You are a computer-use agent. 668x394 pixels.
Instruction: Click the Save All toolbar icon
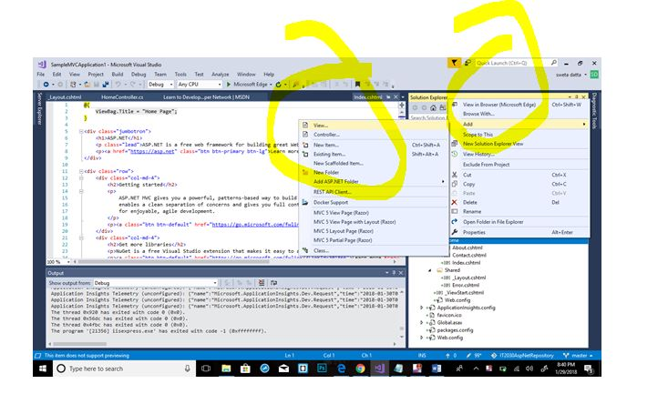point(105,85)
